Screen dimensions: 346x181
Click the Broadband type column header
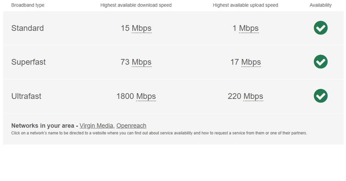point(28,5)
